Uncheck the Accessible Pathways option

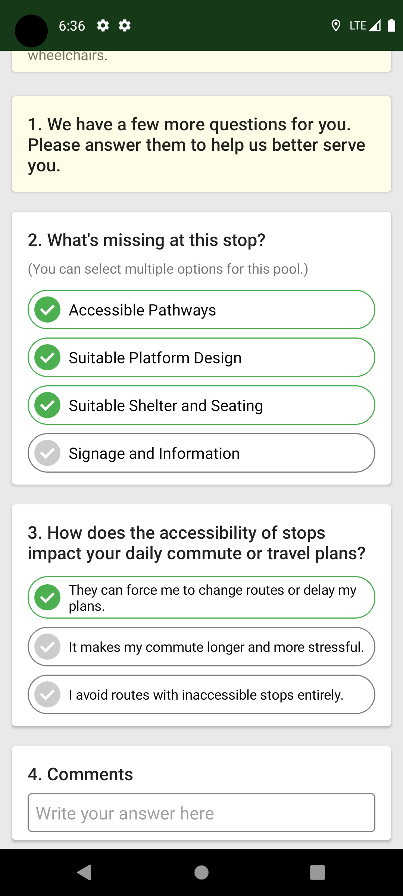pos(201,309)
